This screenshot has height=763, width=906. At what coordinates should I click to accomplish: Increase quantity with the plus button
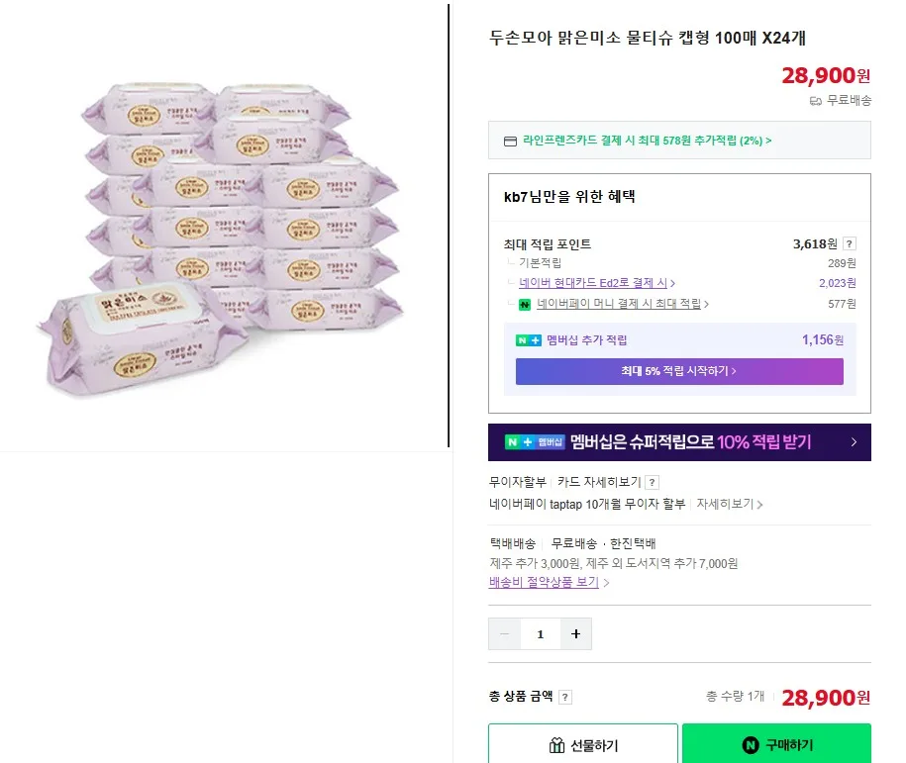pos(575,634)
